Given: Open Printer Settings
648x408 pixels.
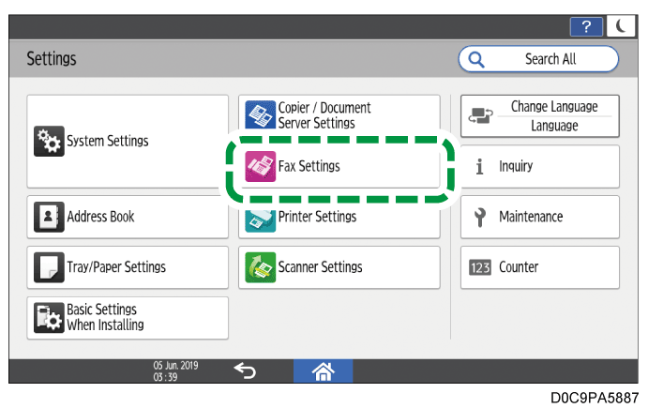Looking at the screenshot, I should tap(339, 219).
